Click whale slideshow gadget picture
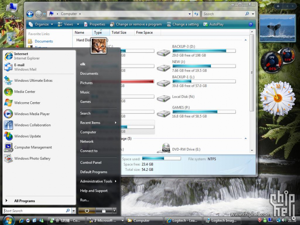 pos(277,28)
